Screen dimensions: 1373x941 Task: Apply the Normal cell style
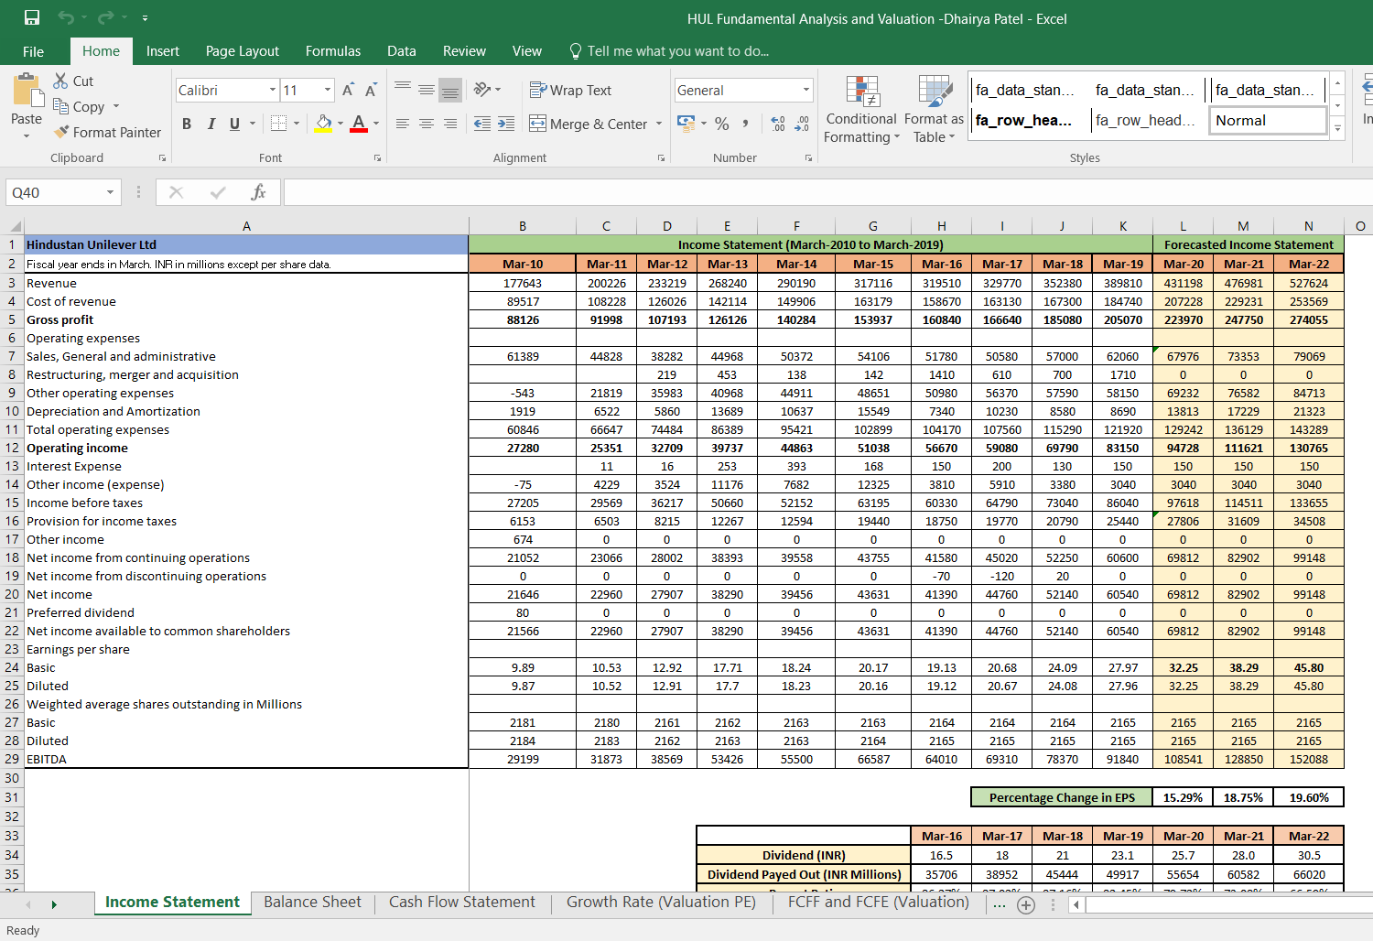(x=1268, y=120)
